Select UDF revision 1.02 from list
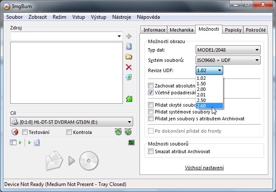 point(210,78)
